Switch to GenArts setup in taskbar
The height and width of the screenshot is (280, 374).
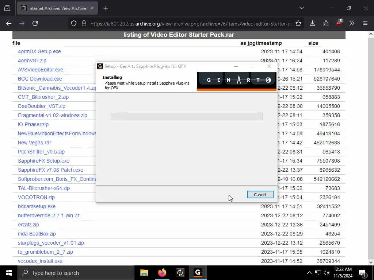(198, 273)
